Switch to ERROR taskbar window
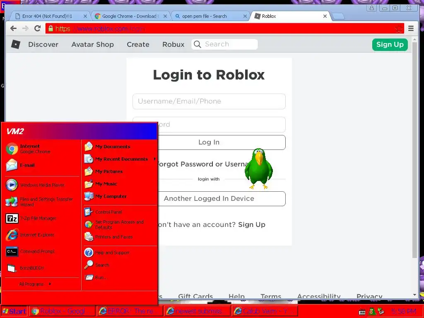424x318 pixels. (x=130, y=311)
